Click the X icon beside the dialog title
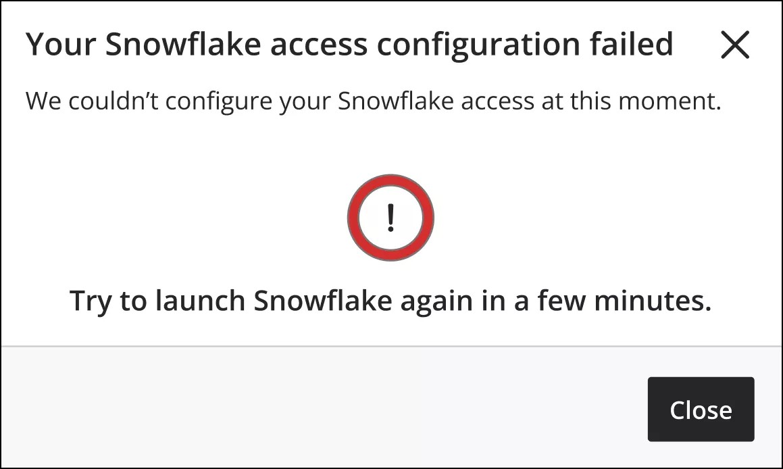783x469 pixels. tap(735, 45)
